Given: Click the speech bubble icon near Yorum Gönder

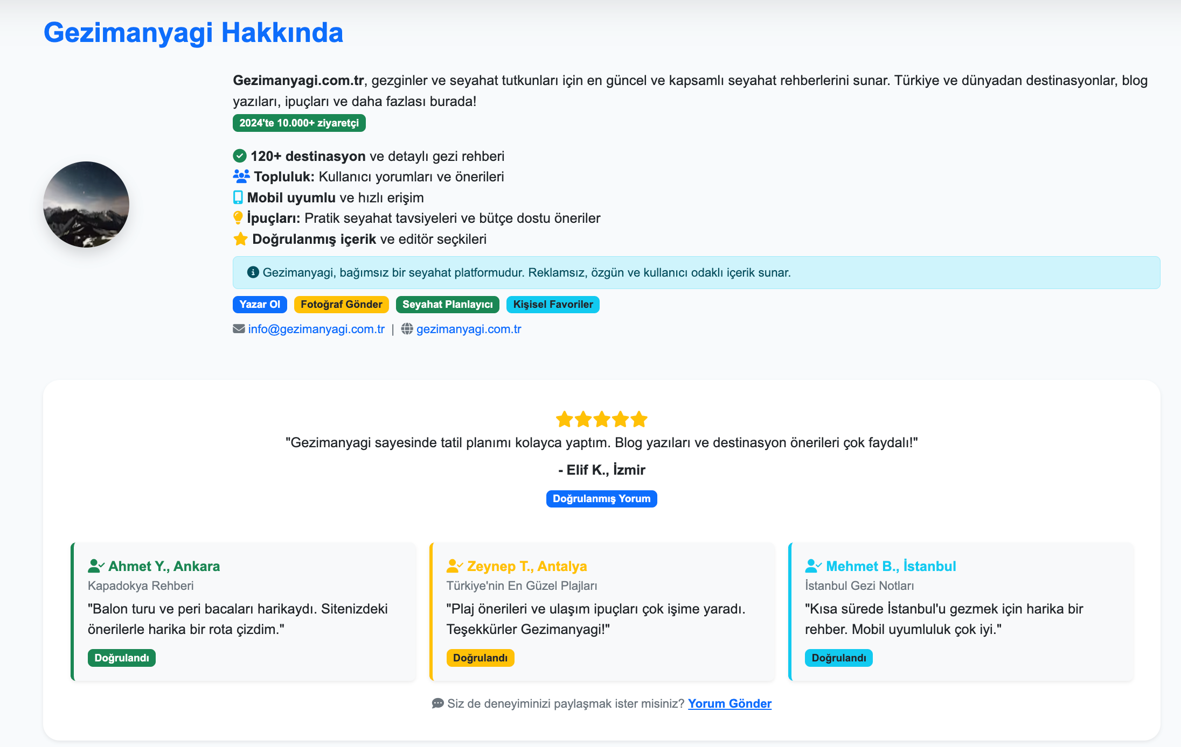Looking at the screenshot, I should click(438, 703).
